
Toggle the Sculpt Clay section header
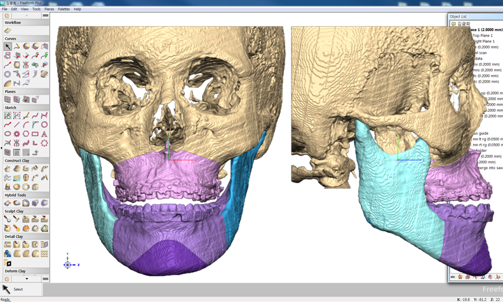click(25, 211)
